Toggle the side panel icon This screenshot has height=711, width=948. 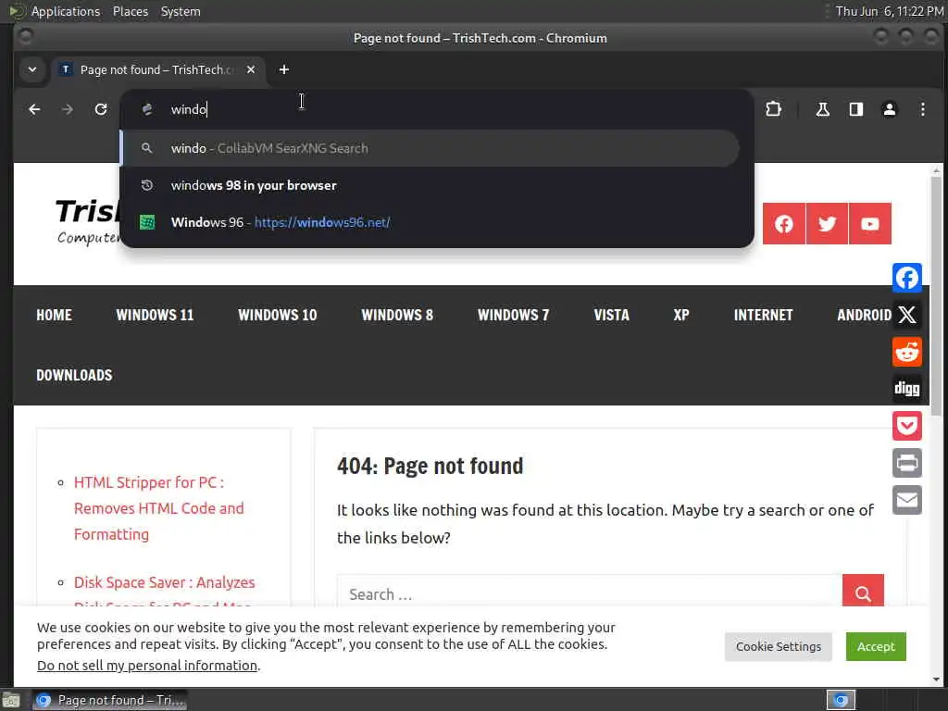tap(856, 109)
